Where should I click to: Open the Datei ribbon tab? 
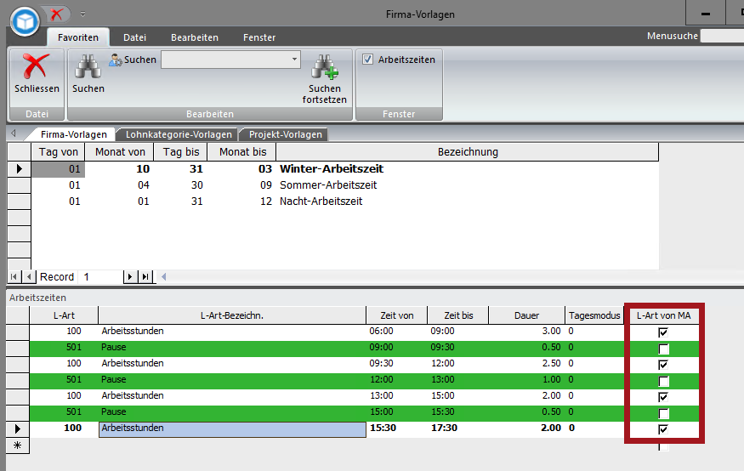(x=134, y=37)
